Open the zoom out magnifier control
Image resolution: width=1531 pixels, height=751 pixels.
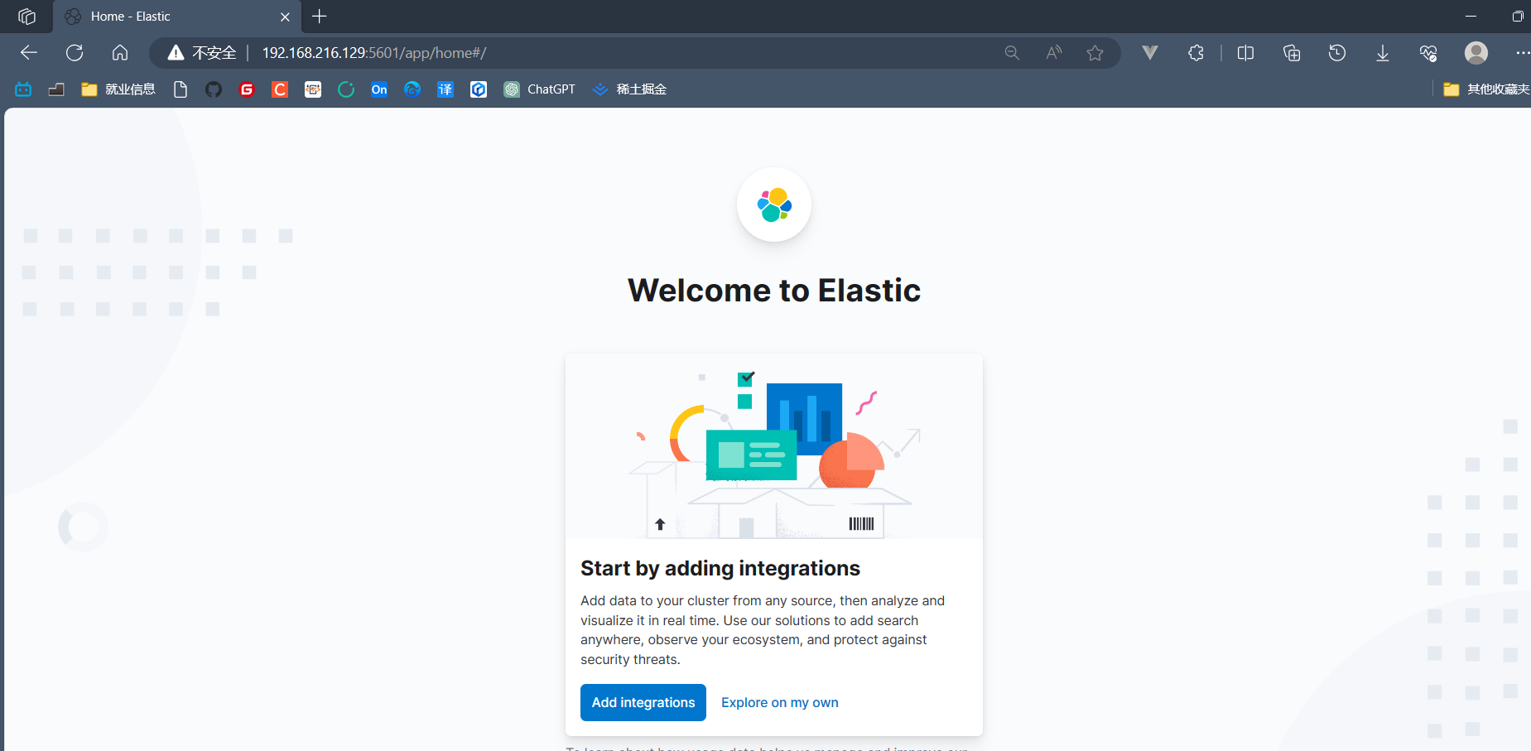point(1012,53)
